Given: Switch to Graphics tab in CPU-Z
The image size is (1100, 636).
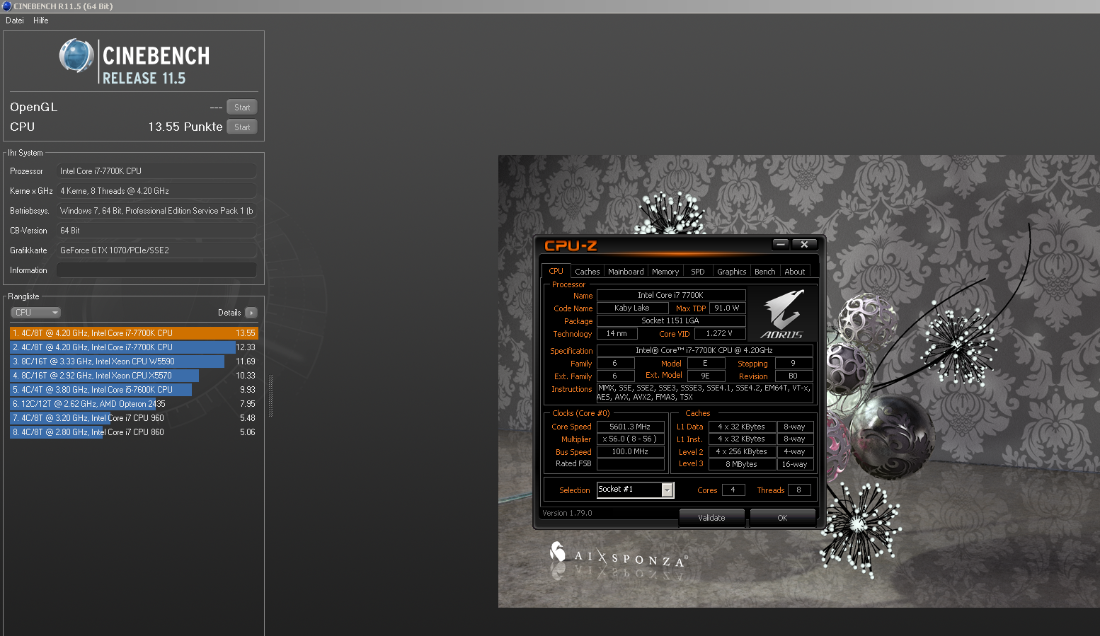Looking at the screenshot, I should pos(731,272).
